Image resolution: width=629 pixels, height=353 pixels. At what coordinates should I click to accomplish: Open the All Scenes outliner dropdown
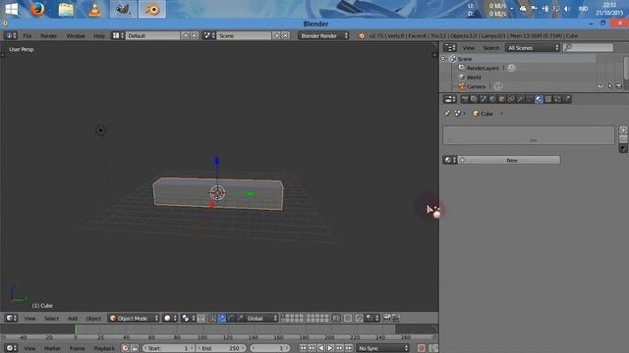pyautogui.click(x=533, y=48)
